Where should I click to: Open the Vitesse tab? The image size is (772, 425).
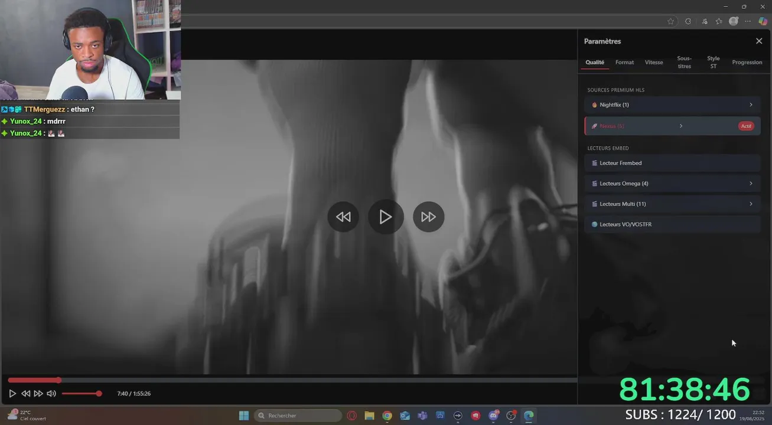point(654,62)
